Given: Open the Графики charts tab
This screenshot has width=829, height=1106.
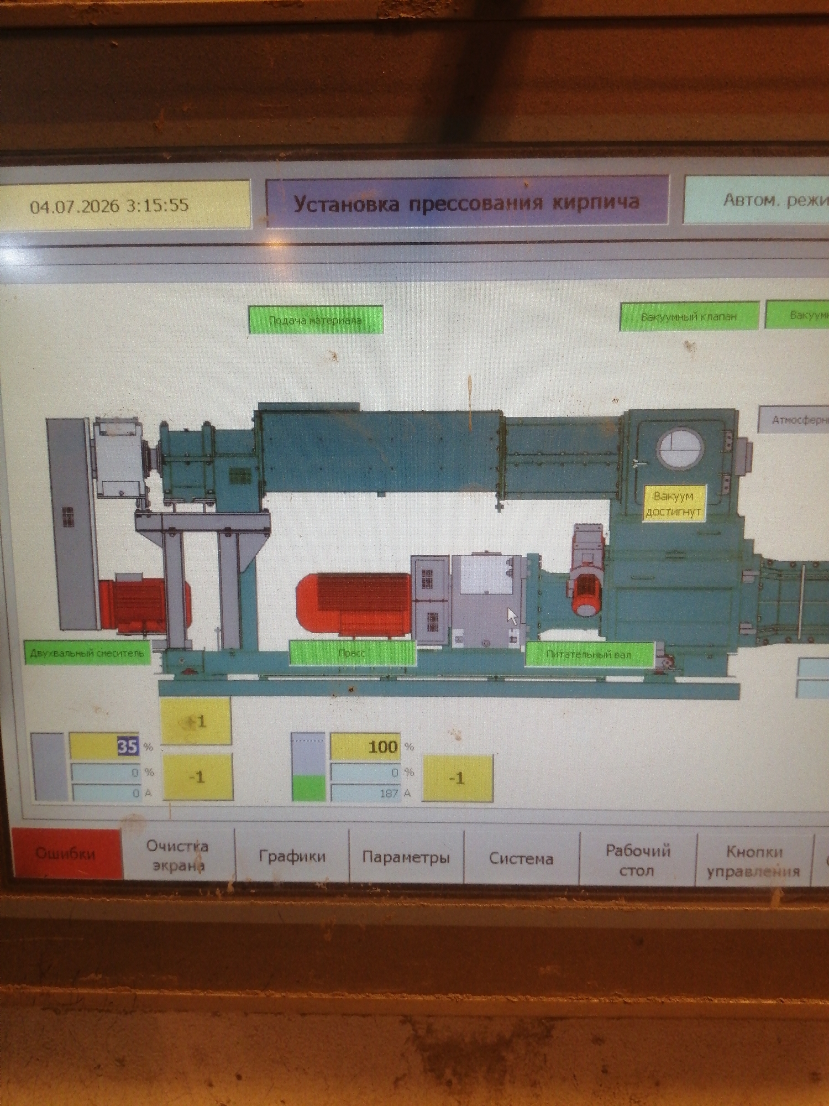Looking at the screenshot, I should click(x=292, y=856).
